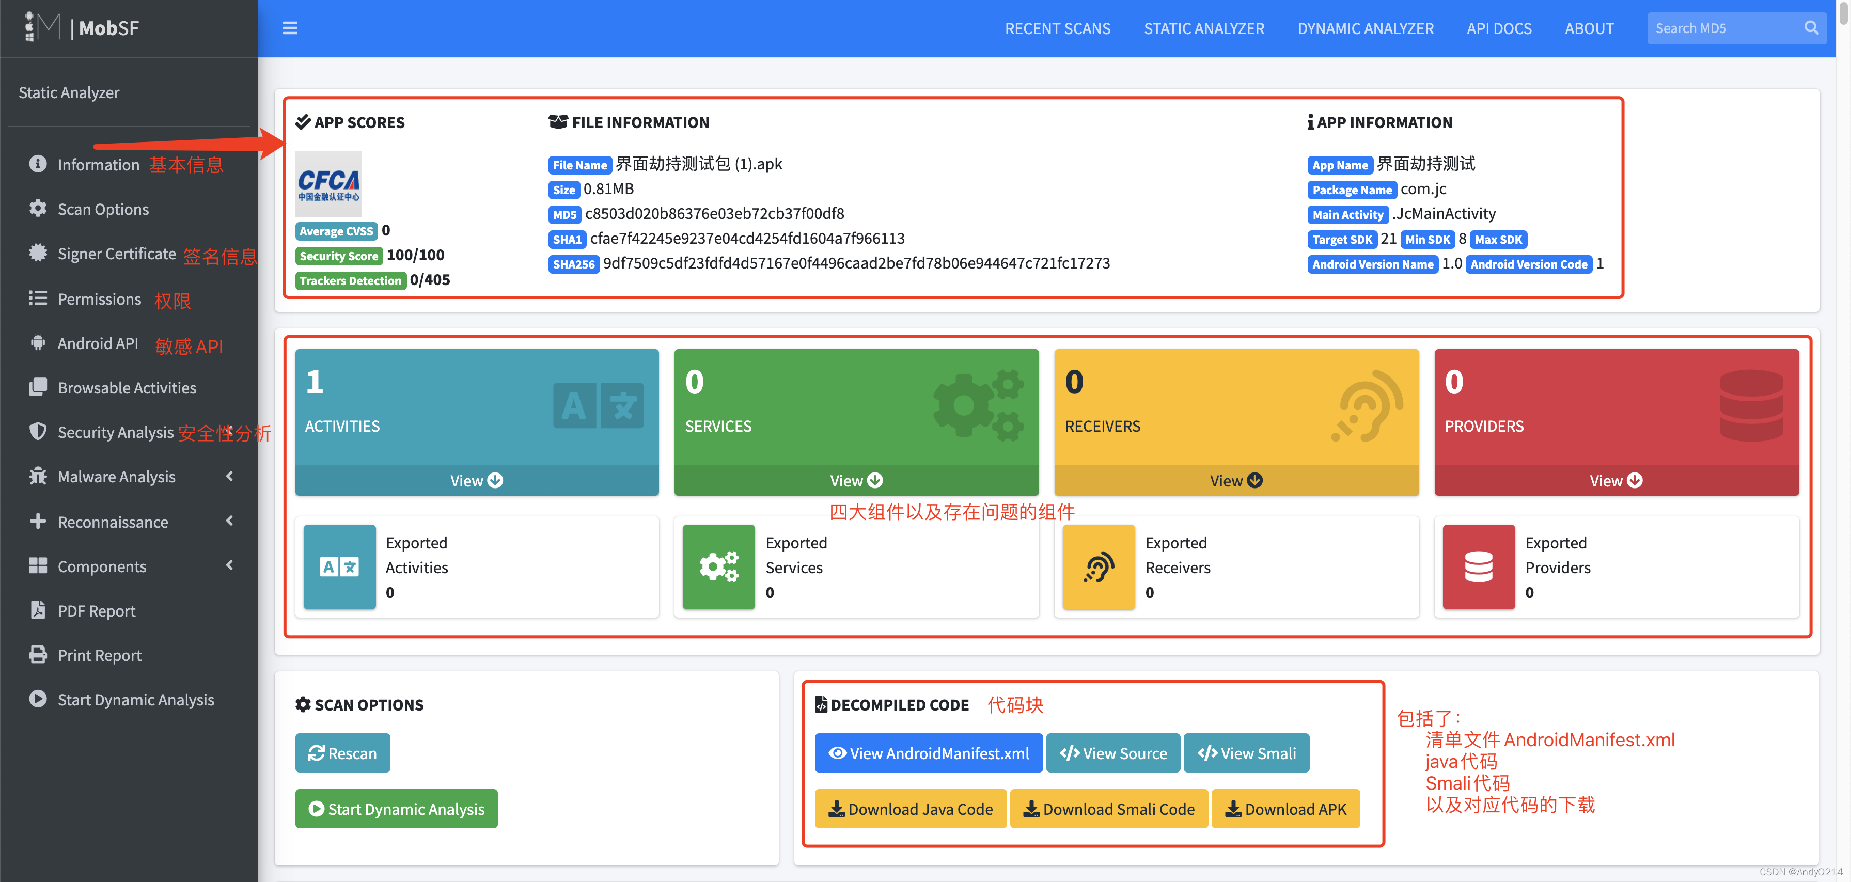Click the Exported Providers database icon
Screen dimensions: 1851x882
(1478, 566)
